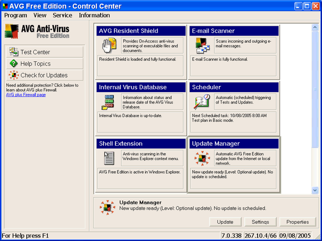
Task: Click the Scheduler calendar clock icon
Action: [202, 102]
